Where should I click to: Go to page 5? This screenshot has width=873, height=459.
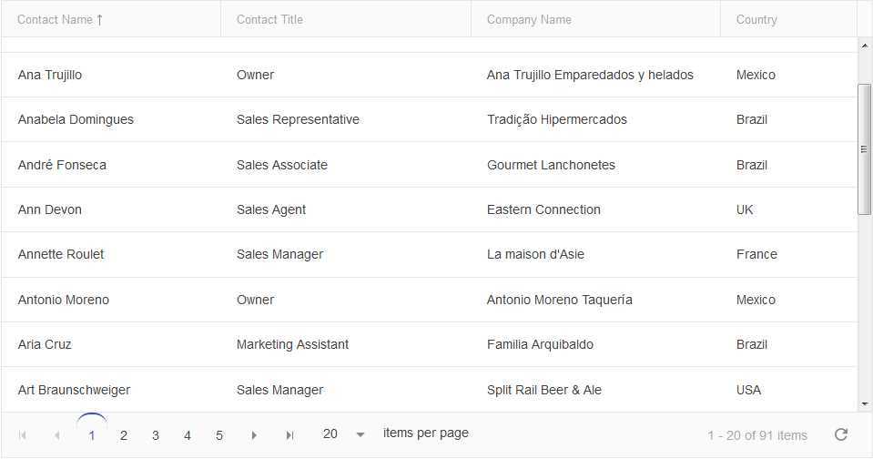219,435
